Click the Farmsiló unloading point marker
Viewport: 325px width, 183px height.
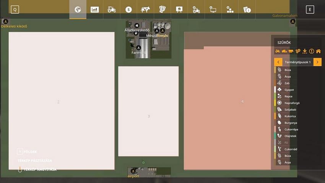(138, 48)
